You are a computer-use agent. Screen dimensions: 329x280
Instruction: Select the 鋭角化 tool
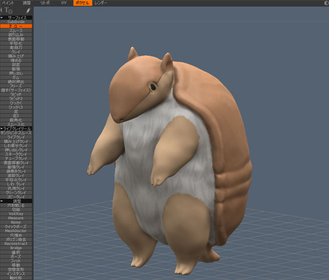[x=16, y=120]
